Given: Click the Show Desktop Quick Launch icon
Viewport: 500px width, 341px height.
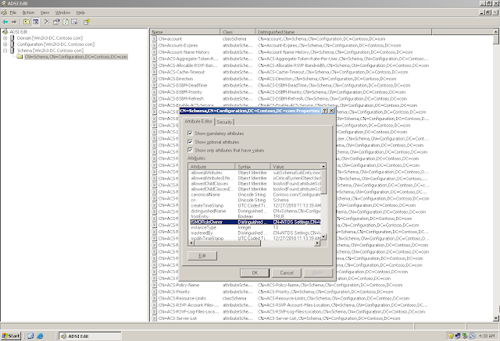Looking at the screenshot, I should click(30, 336).
